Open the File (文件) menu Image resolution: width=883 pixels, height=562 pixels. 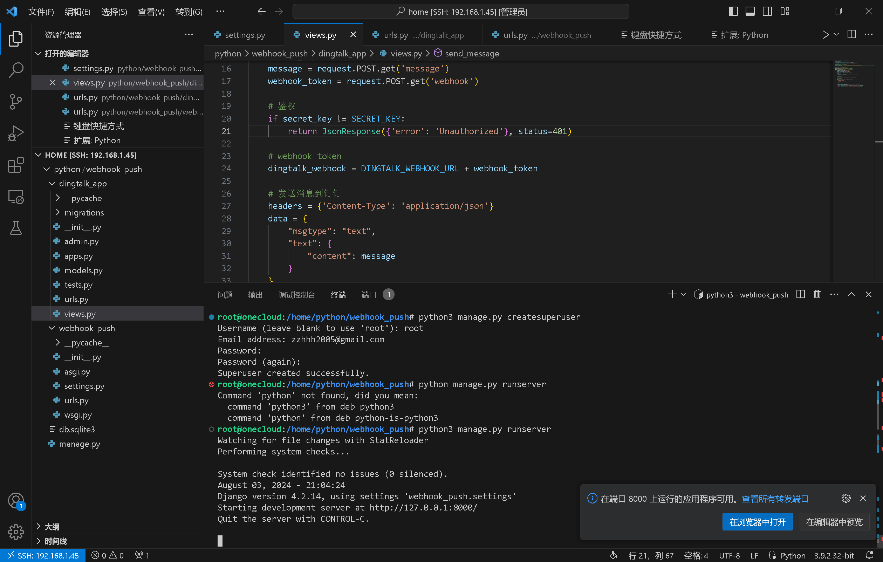pos(41,12)
